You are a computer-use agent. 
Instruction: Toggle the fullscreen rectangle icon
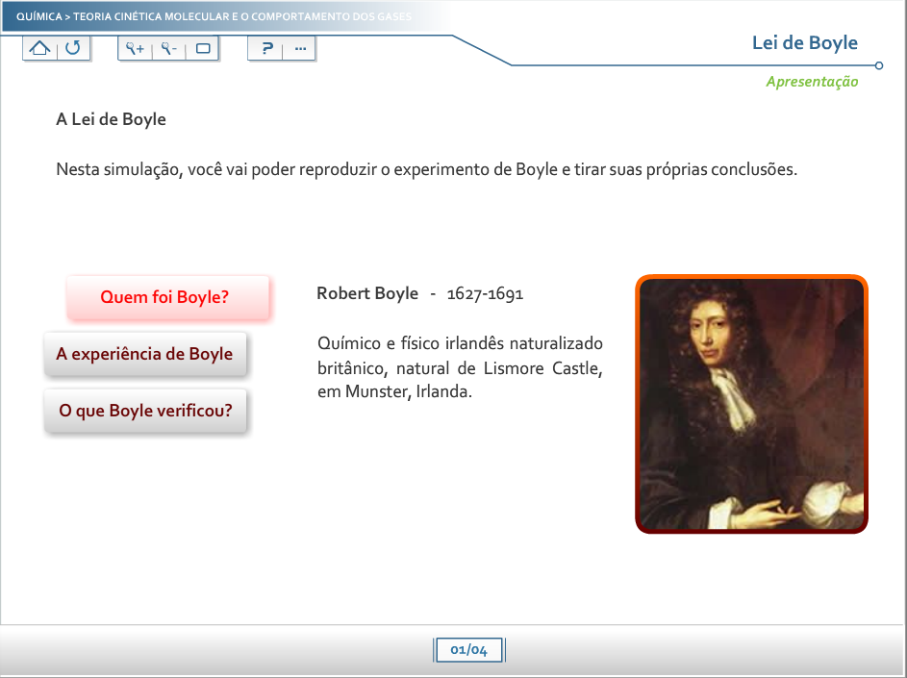click(202, 49)
